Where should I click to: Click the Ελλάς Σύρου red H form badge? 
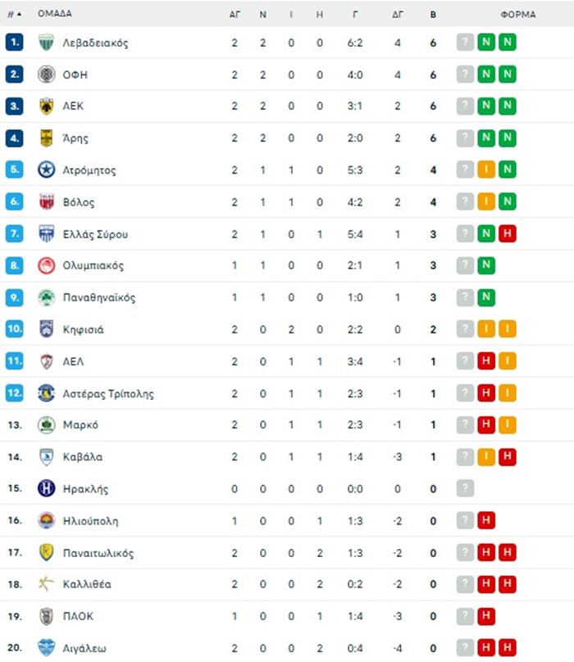[x=508, y=234]
